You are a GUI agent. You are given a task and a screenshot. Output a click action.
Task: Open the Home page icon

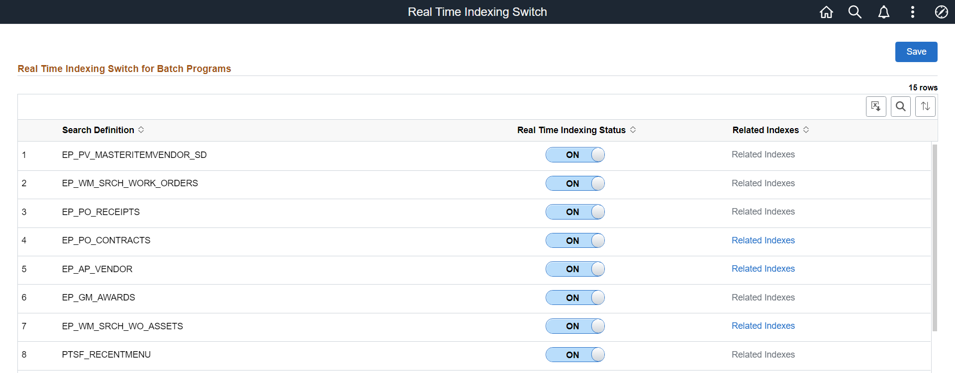(x=826, y=12)
